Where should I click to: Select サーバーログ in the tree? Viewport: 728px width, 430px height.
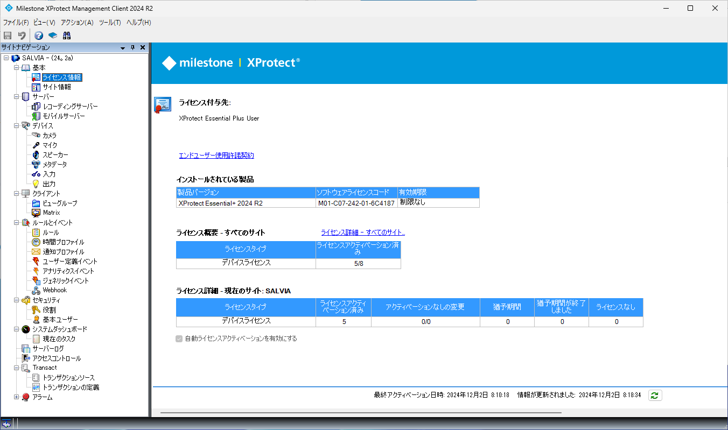pyautogui.click(x=48, y=349)
